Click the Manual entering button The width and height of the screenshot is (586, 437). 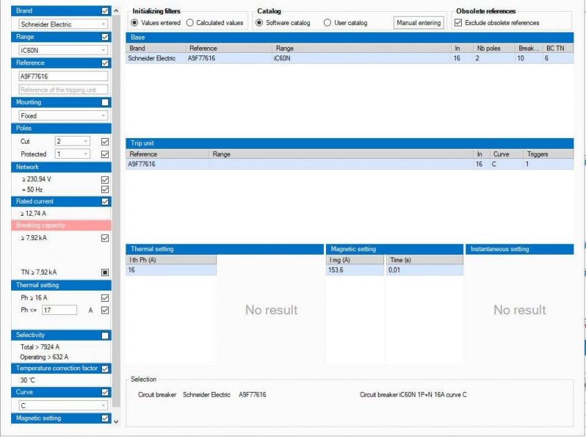pyautogui.click(x=419, y=23)
